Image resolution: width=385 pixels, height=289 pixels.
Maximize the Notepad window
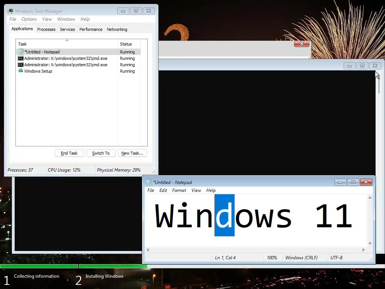pyautogui.click(x=353, y=182)
